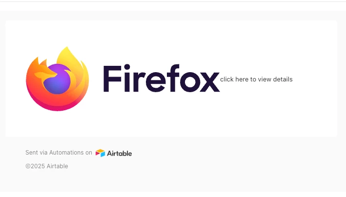Click the copyright symbol before 2025
This screenshot has height=197, width=346.
28,166
